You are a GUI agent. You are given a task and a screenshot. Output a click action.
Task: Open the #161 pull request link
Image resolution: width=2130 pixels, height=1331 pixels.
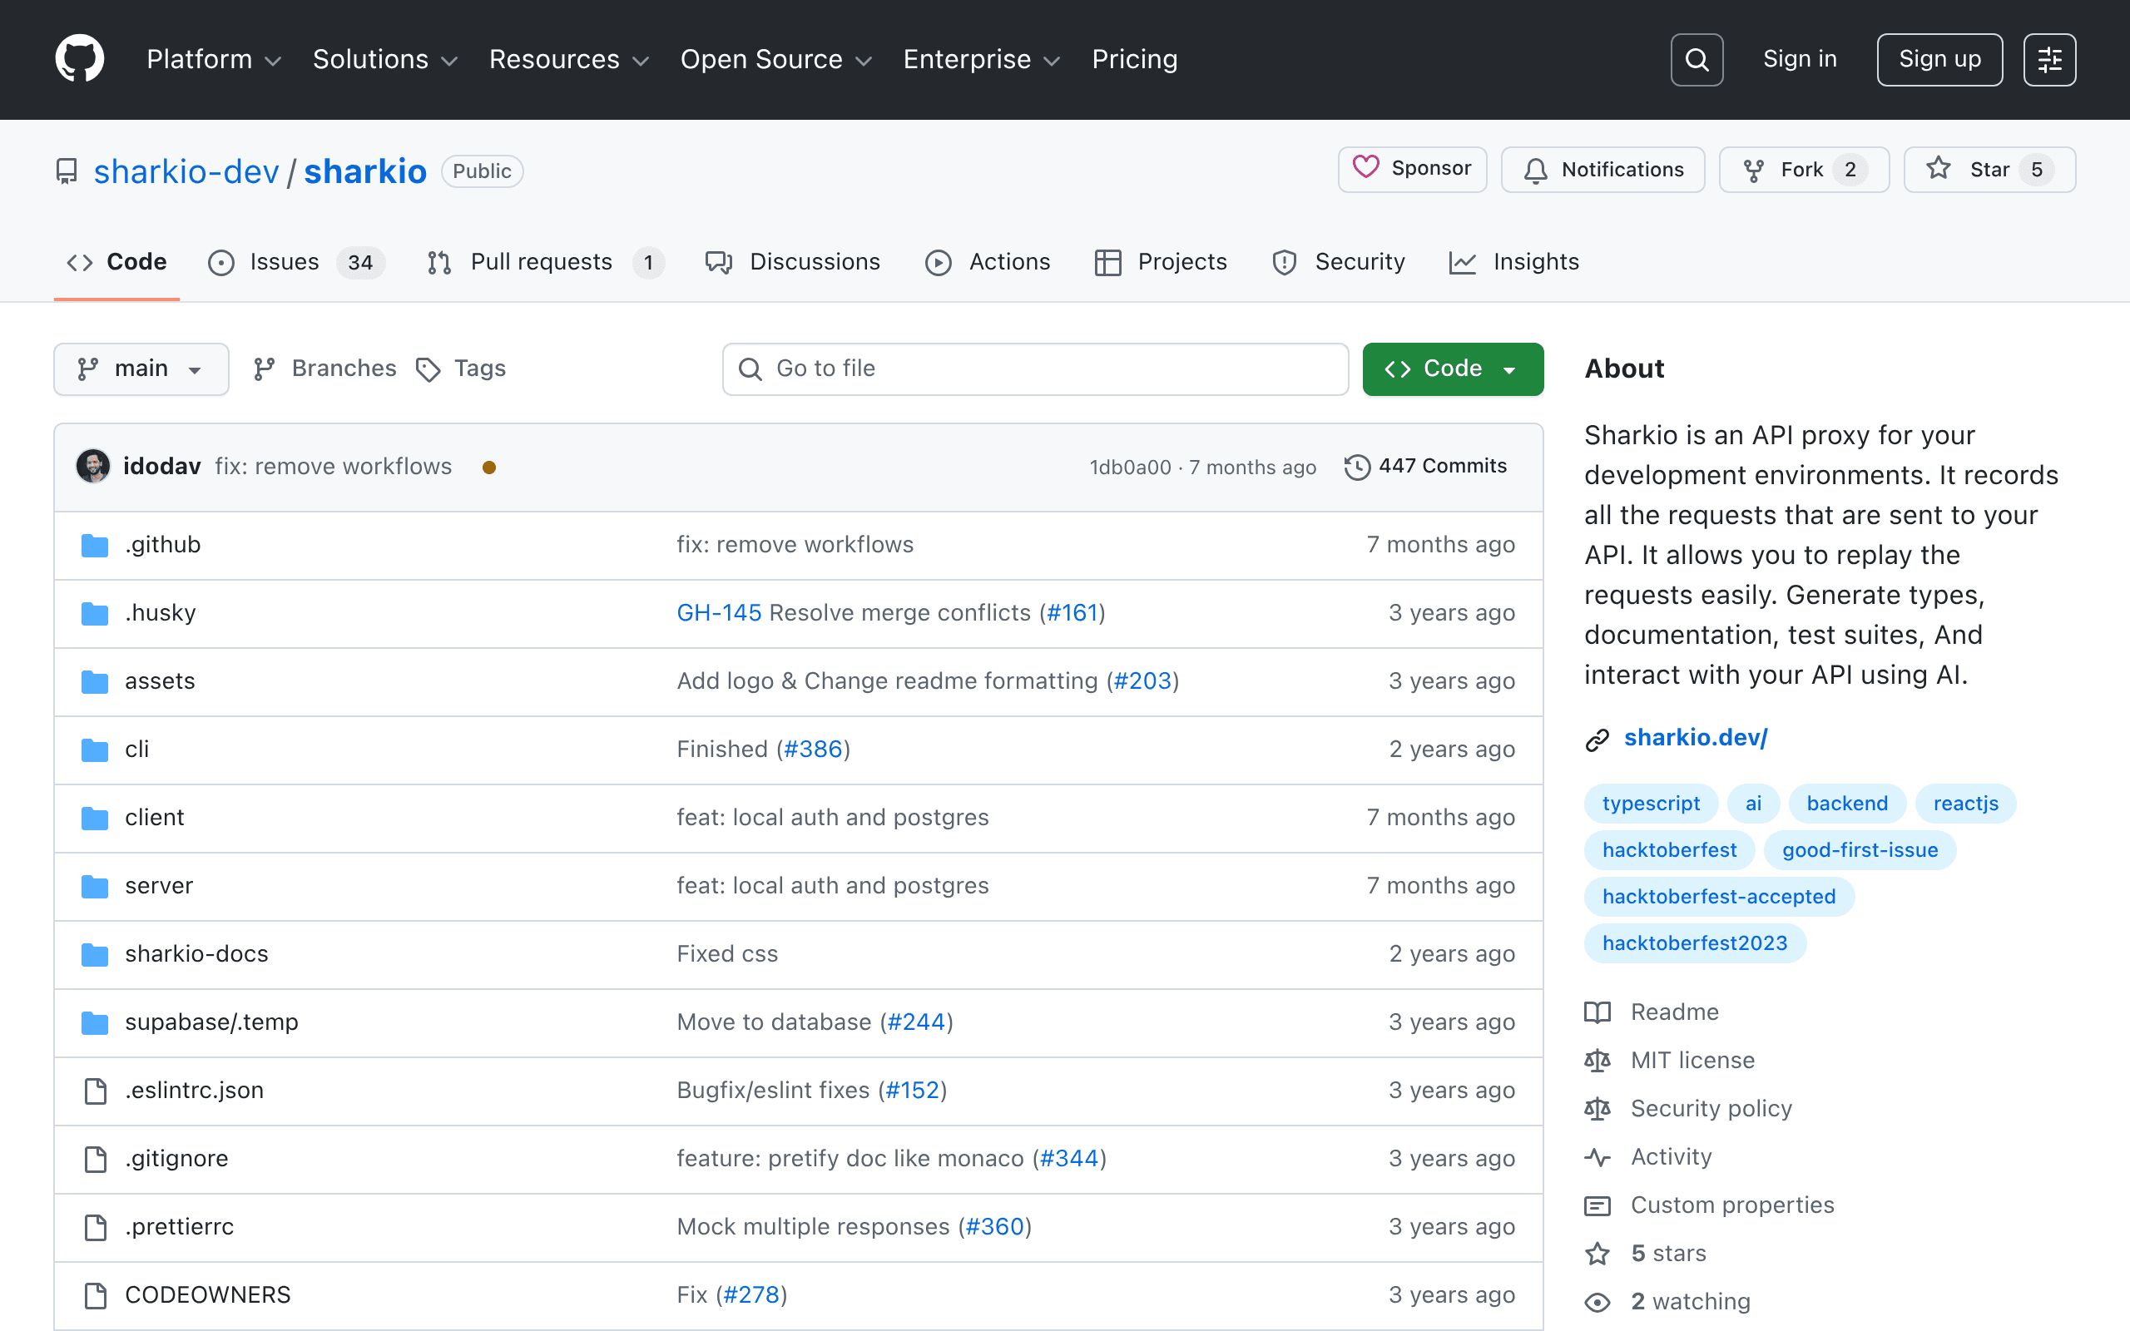point(1072,613)
